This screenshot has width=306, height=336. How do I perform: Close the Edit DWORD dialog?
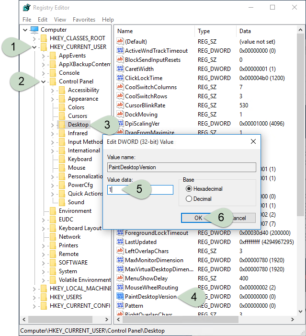253,141
